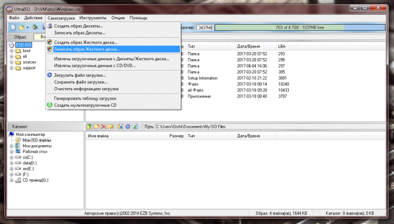
Task: Choose Генерировать таблицу загрузки entry
Action: click(113, 98)
